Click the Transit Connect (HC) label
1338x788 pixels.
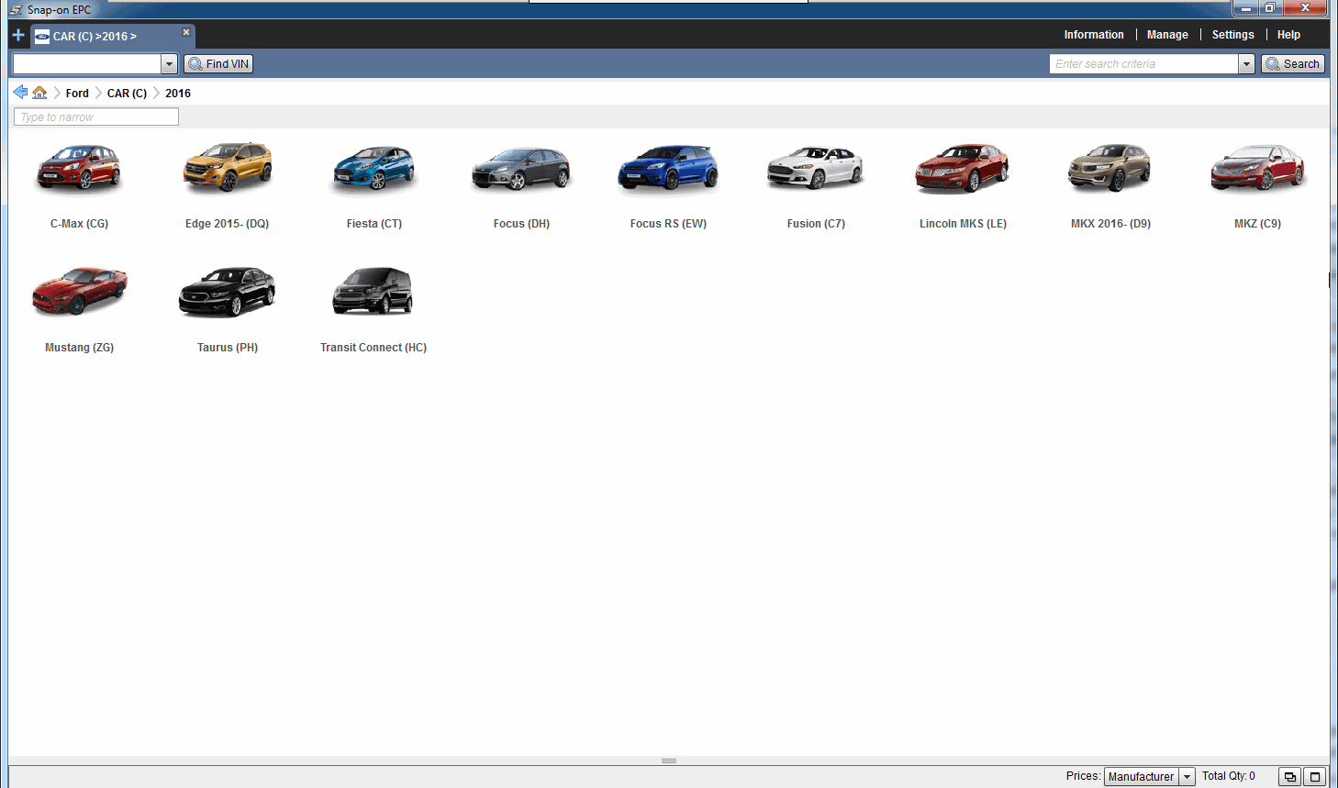coord(374,348)
